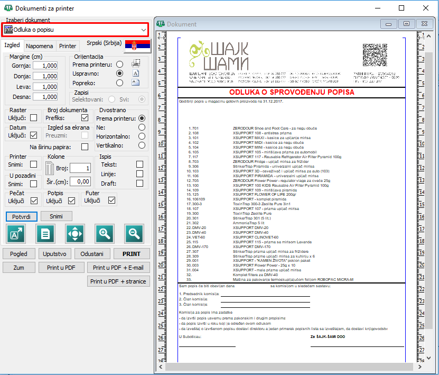
Task: Click the zoom out magnifier icon
Action: [x=134, y=233]
